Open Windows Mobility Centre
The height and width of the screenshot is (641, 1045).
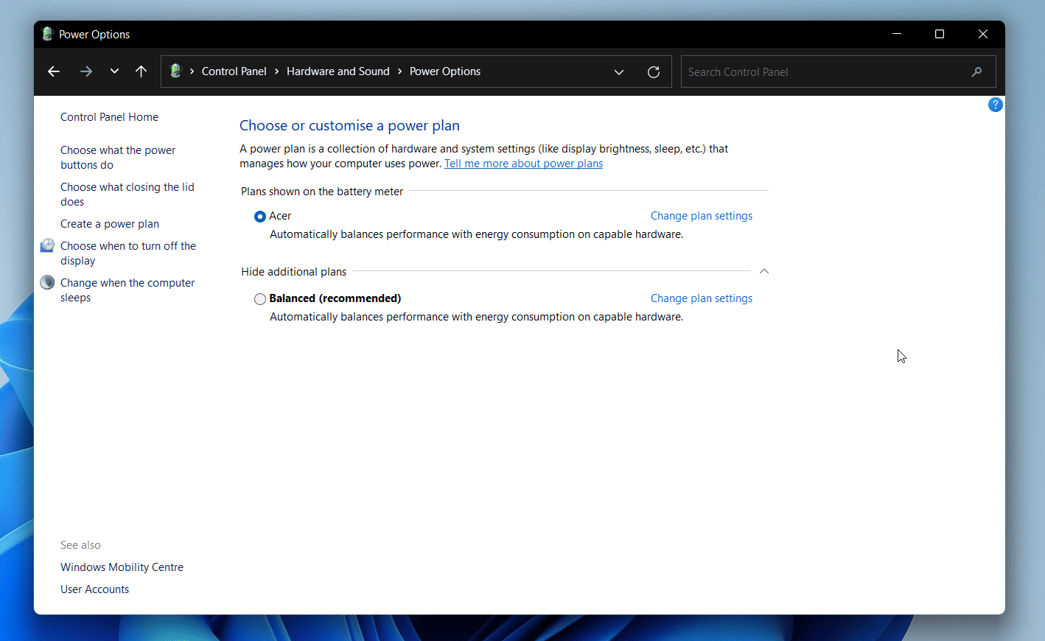click(x=122, y=567)
